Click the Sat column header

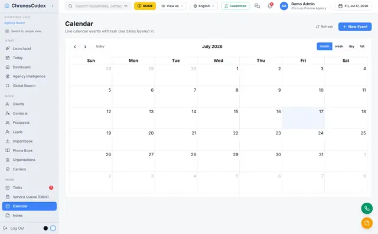346,61
